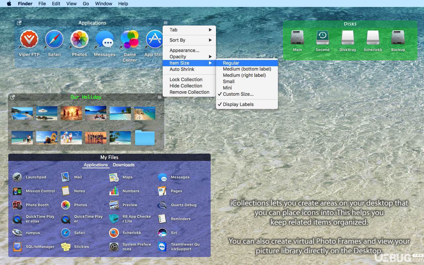Image resolution: width=424 pixels, height=265 pixels.
Task: Open Launchpad in My Files
Action: (x=17, y=177)
